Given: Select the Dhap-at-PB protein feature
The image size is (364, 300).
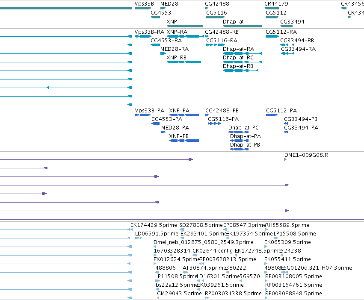Looking at the screenshot, I should pyautogui.click(x=240, y=149).
